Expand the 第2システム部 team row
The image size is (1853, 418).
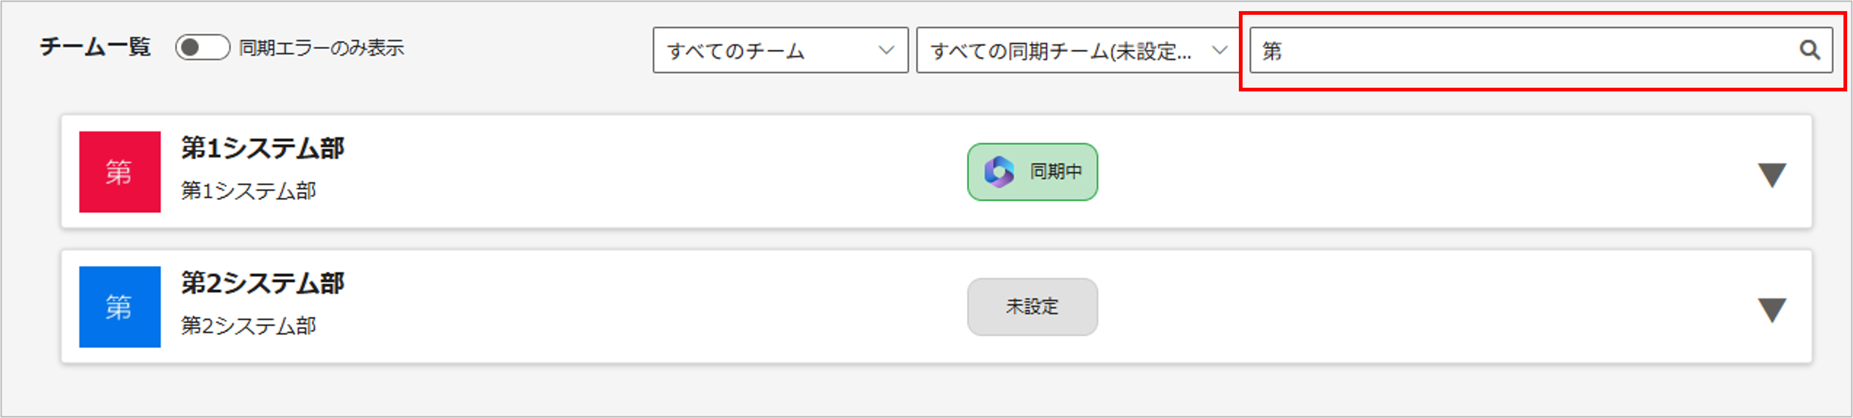(1771, 310)
